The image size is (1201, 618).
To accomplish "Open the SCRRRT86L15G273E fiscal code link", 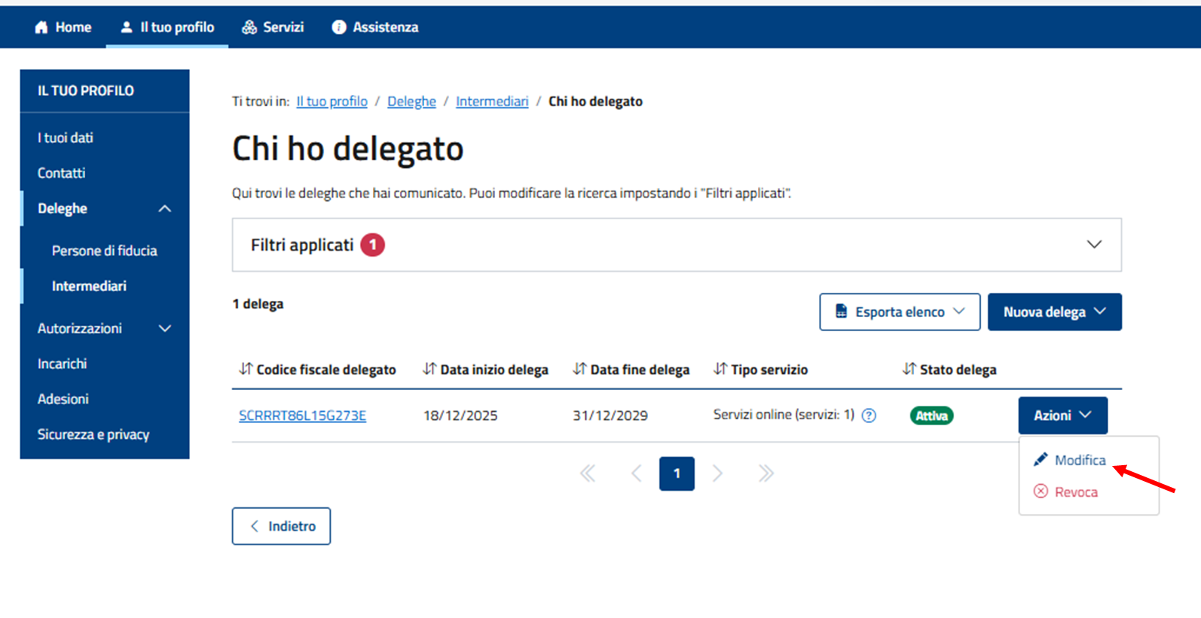I will tap(302, 416).
